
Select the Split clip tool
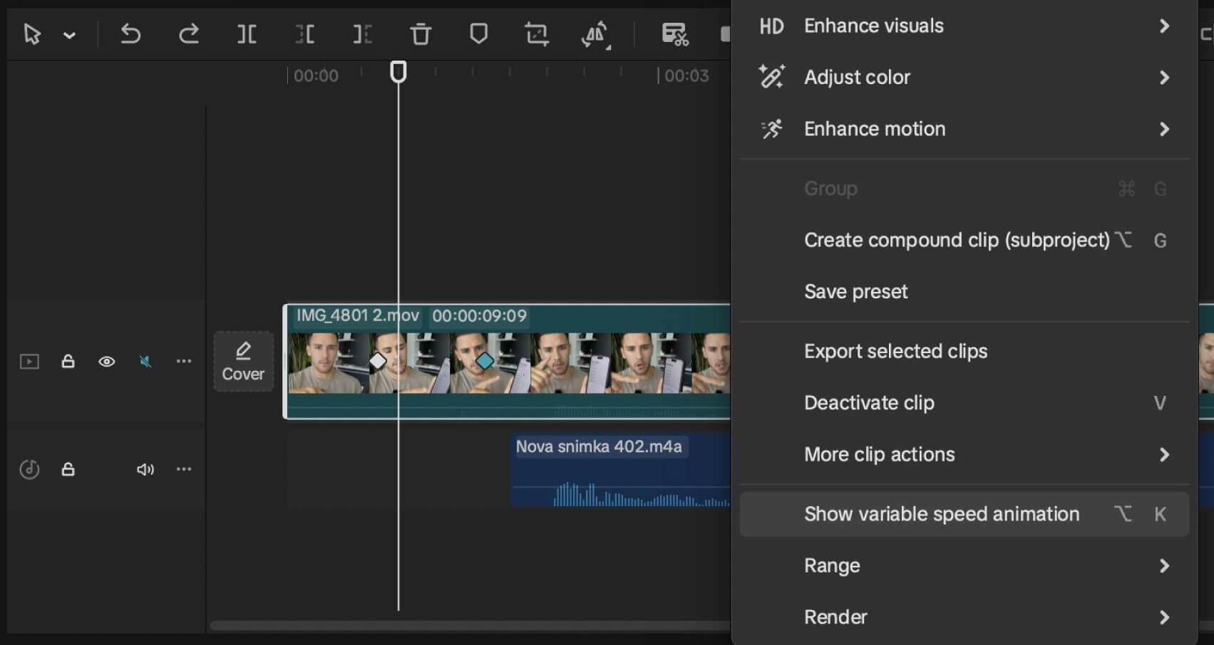click(x=247, y=33)
